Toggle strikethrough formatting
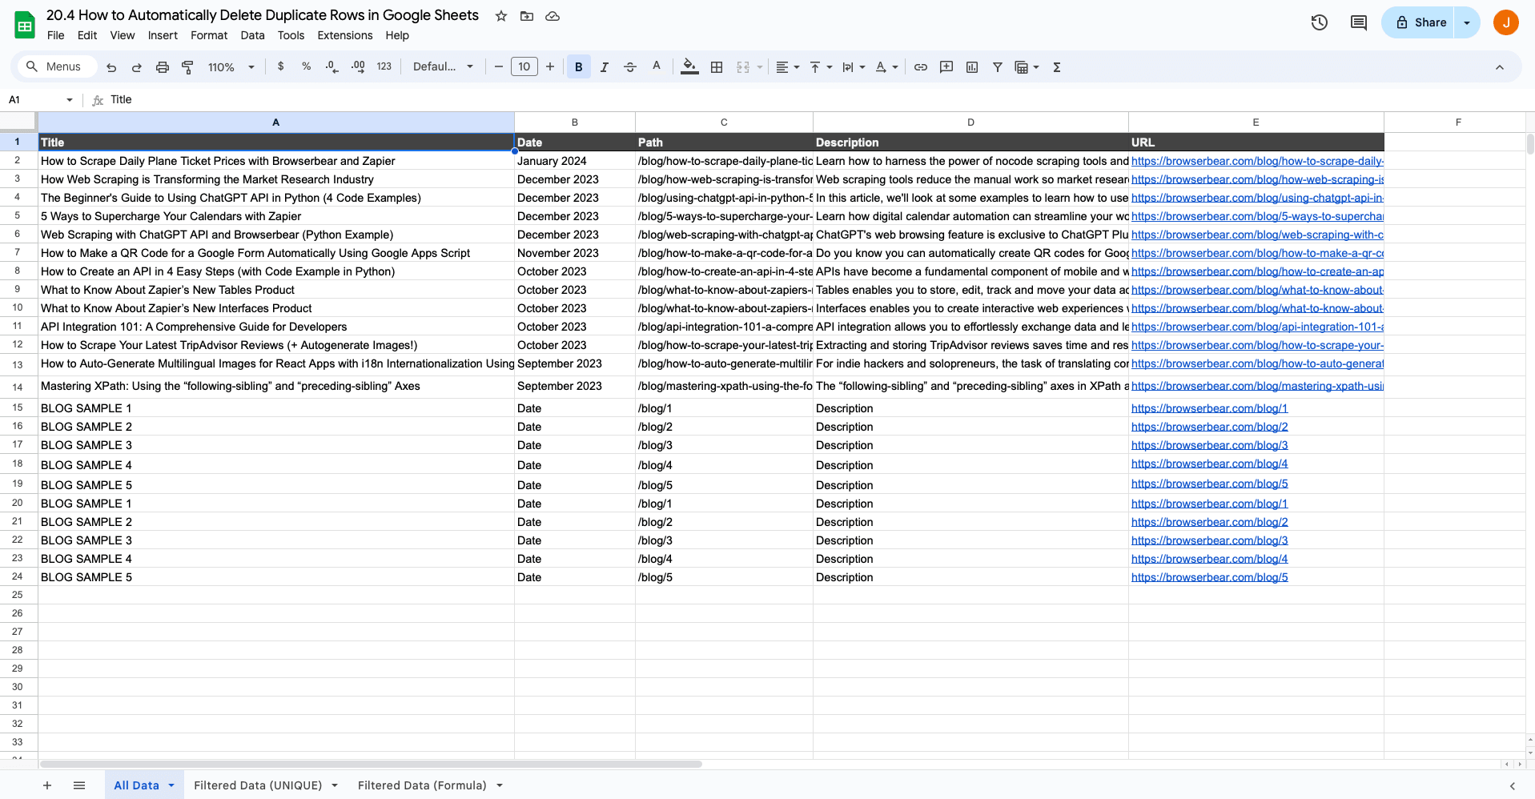This screenshot has height=799, width=1535. 630,67
